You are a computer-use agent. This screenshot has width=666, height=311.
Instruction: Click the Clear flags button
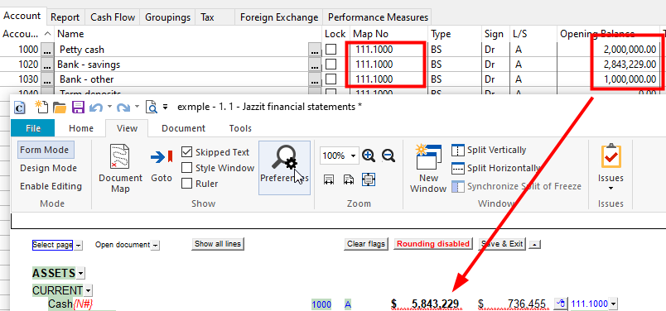(365, 244)
